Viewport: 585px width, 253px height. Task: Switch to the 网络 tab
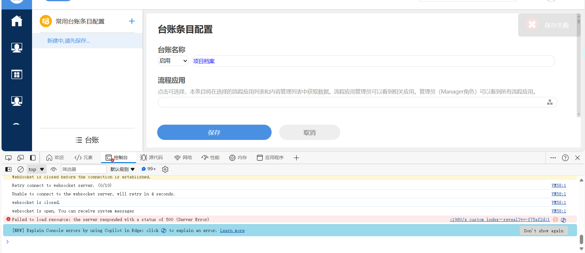coord(183,158)
